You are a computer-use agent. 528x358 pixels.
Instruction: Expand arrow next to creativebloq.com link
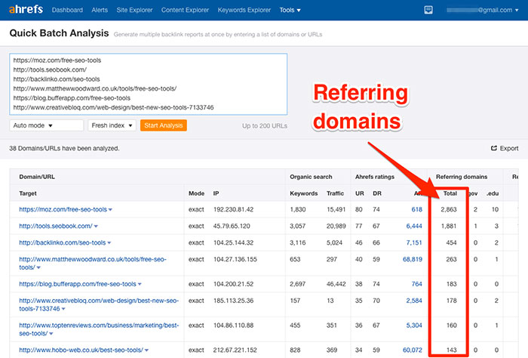click(x=63, y=309)
